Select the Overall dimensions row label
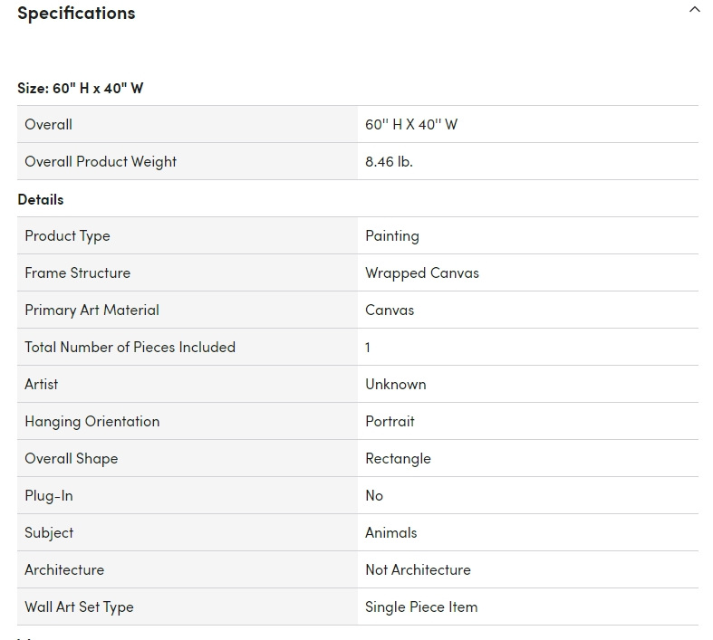The image size is (713, 640). (49, 124)
